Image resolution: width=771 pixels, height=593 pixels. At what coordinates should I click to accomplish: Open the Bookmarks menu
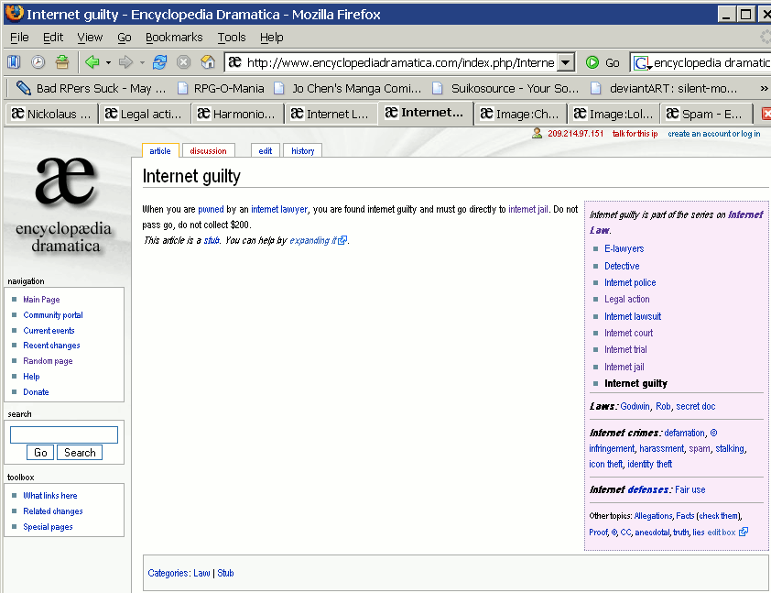click(174, 38)
